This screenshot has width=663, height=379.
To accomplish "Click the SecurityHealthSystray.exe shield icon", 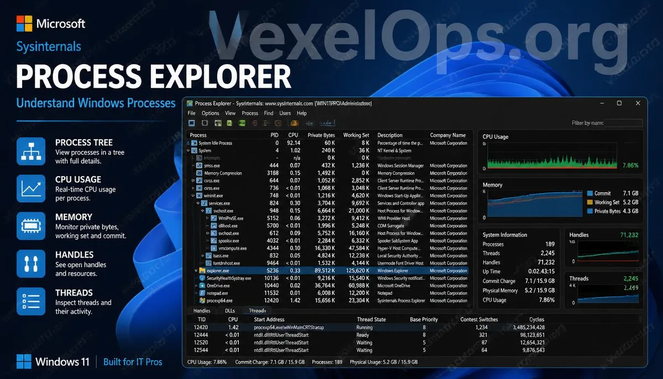I will coord(202,278).
